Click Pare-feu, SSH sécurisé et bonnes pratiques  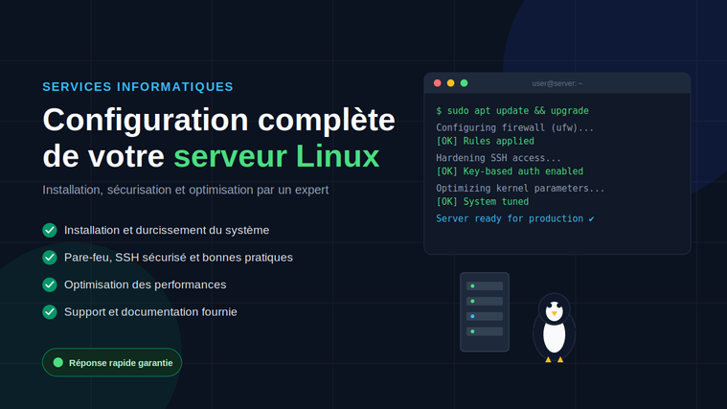click(x=178, y=258)
